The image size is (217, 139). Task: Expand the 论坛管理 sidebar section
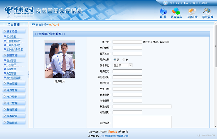(14, 103)
